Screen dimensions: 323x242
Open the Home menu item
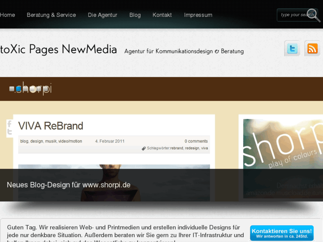click(8, 15)
